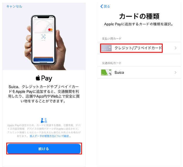The image size is (183, 167).
Task: Tap キャンセル to cancel setup
Action: (14, 6)
